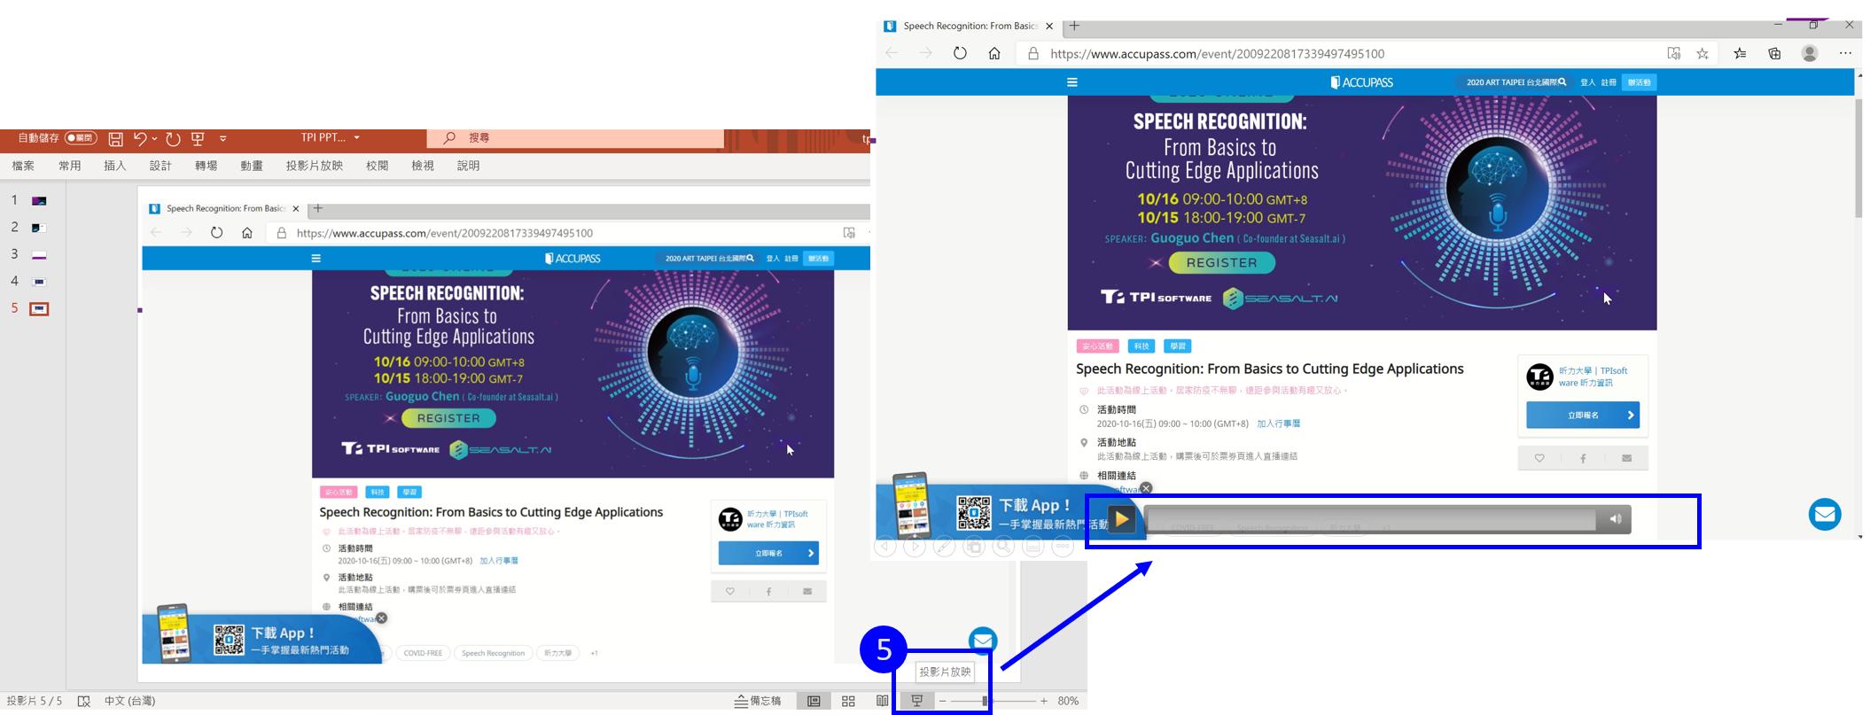Image resolution: width=1870 pixels, height=715 pixels.
Task: Switch to the 常用 Home ribbon tab
Action: (69, 166)
